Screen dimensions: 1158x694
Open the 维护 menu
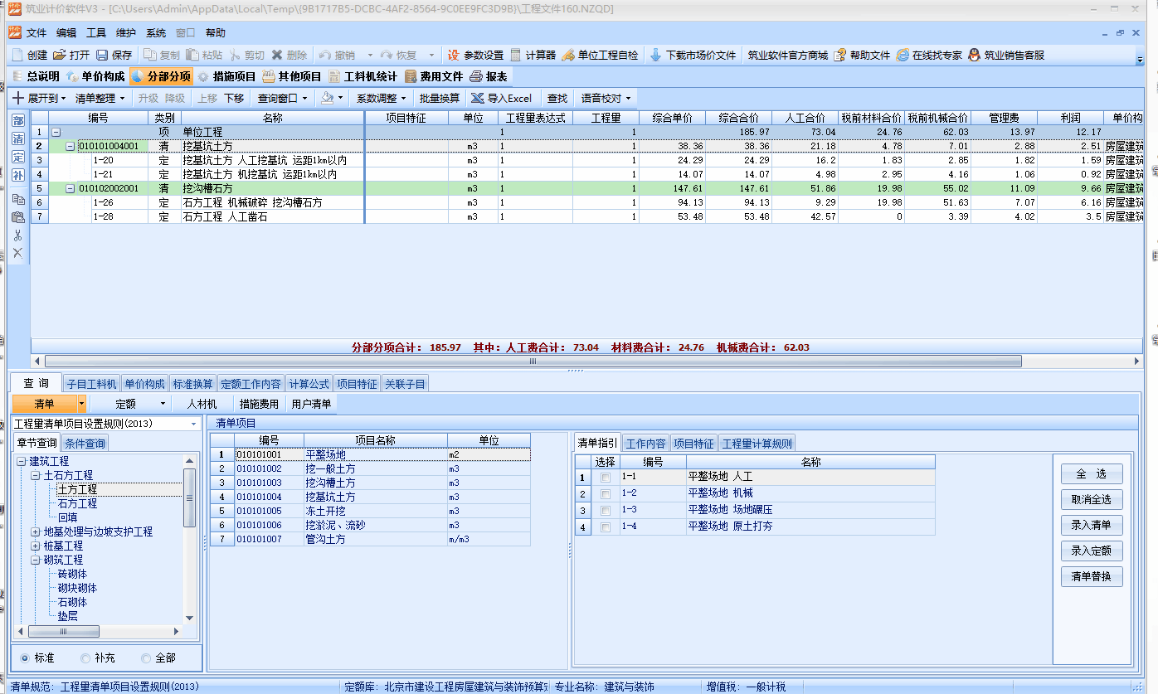[126, 33]
